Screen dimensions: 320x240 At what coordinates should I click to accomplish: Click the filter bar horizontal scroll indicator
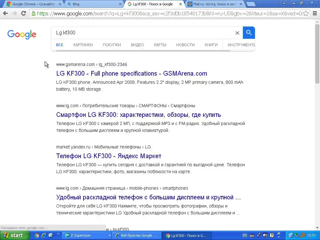[143, 51]
